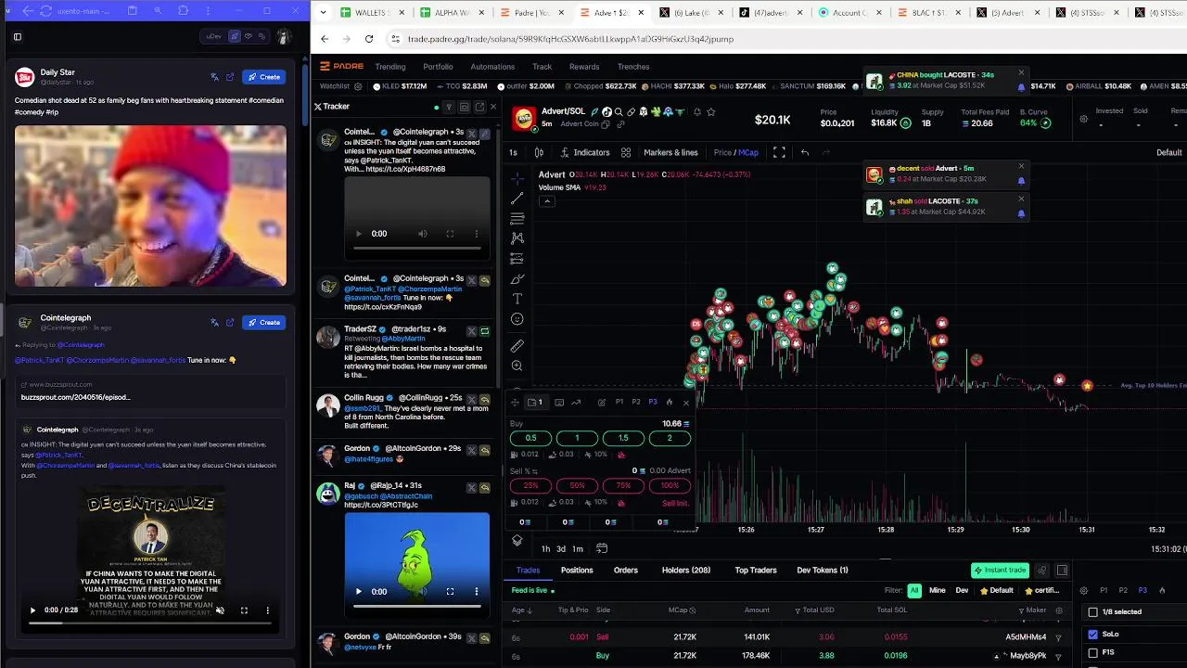This screenshot has width=1187, height=668.
Task: Open the Indicators menu
Action: tap(584, 152)
